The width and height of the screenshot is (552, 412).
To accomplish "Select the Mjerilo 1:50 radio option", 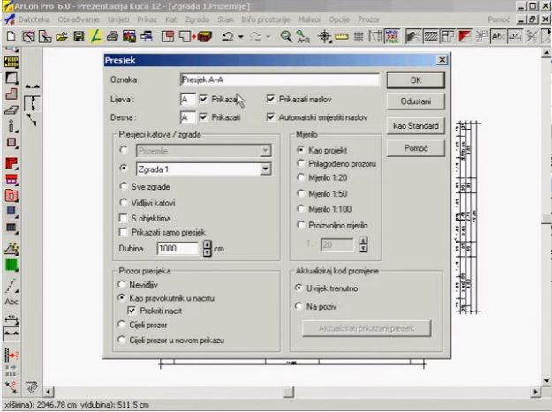I will [x=301, y=194].
